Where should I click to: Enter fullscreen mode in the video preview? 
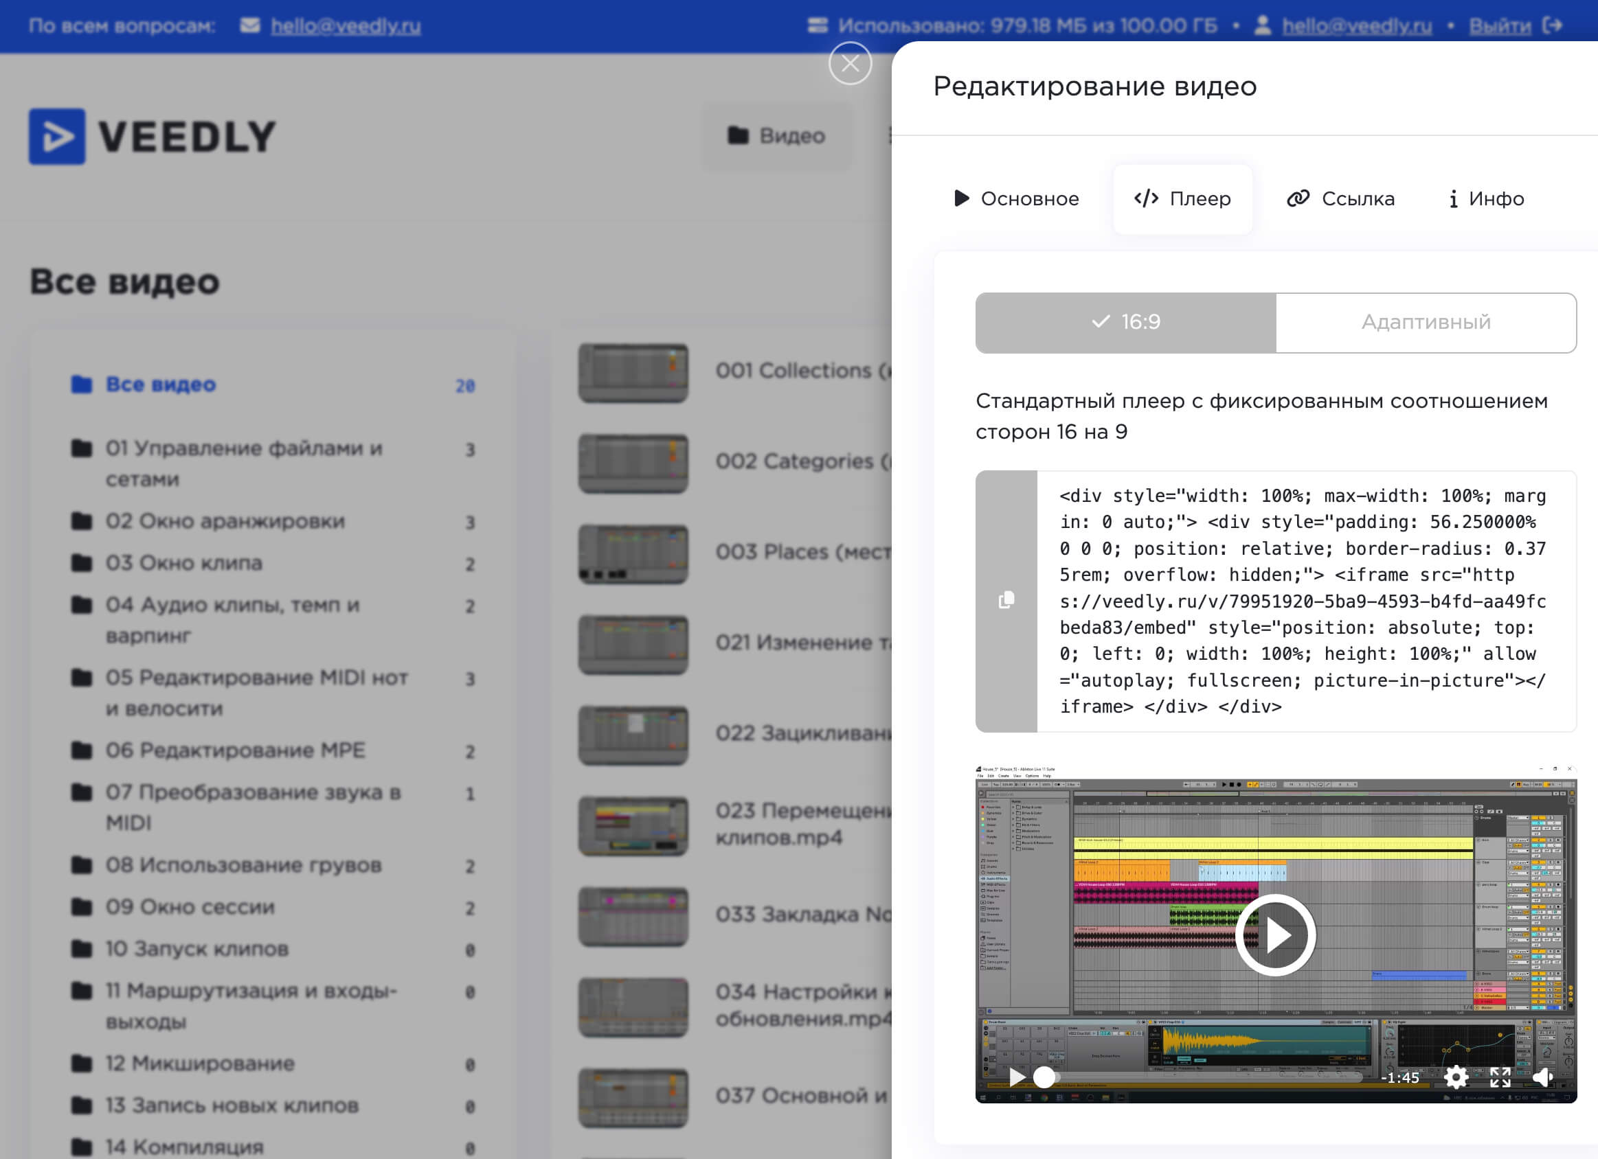pos(1500,1077)
